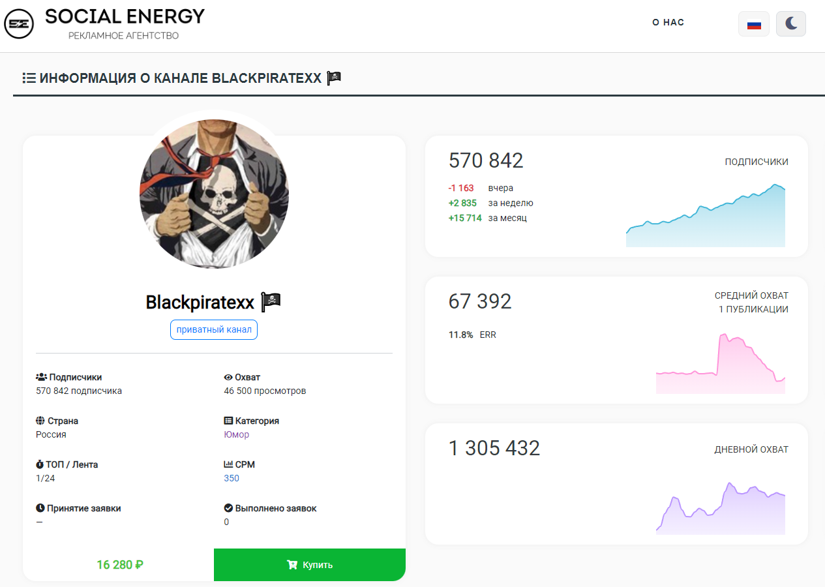825x587 pixels.
Task: Open language selector with Russian flag
Action: pyautogui.click(x=754, y=24)
